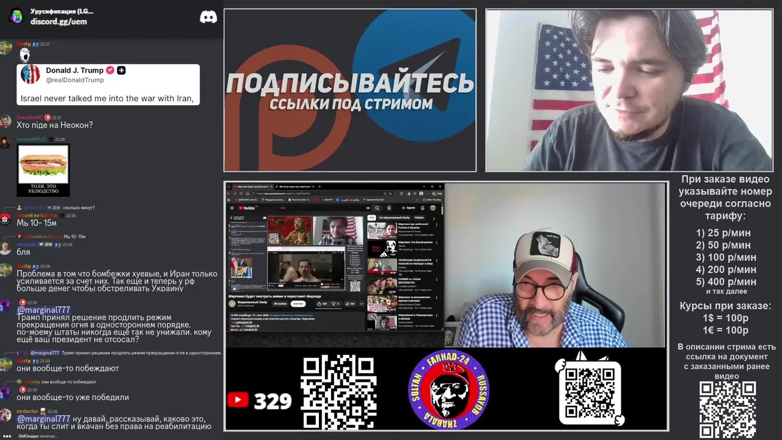782x440 pixels.
Task: Click Arsenii ne kakaha's avatar
Action: click(5, 218)
